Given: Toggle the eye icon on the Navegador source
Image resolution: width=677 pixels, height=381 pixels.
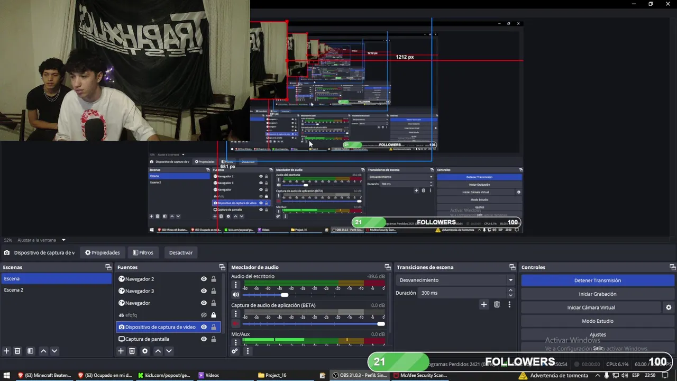Looking at the screenshot, I should (204, 303).
